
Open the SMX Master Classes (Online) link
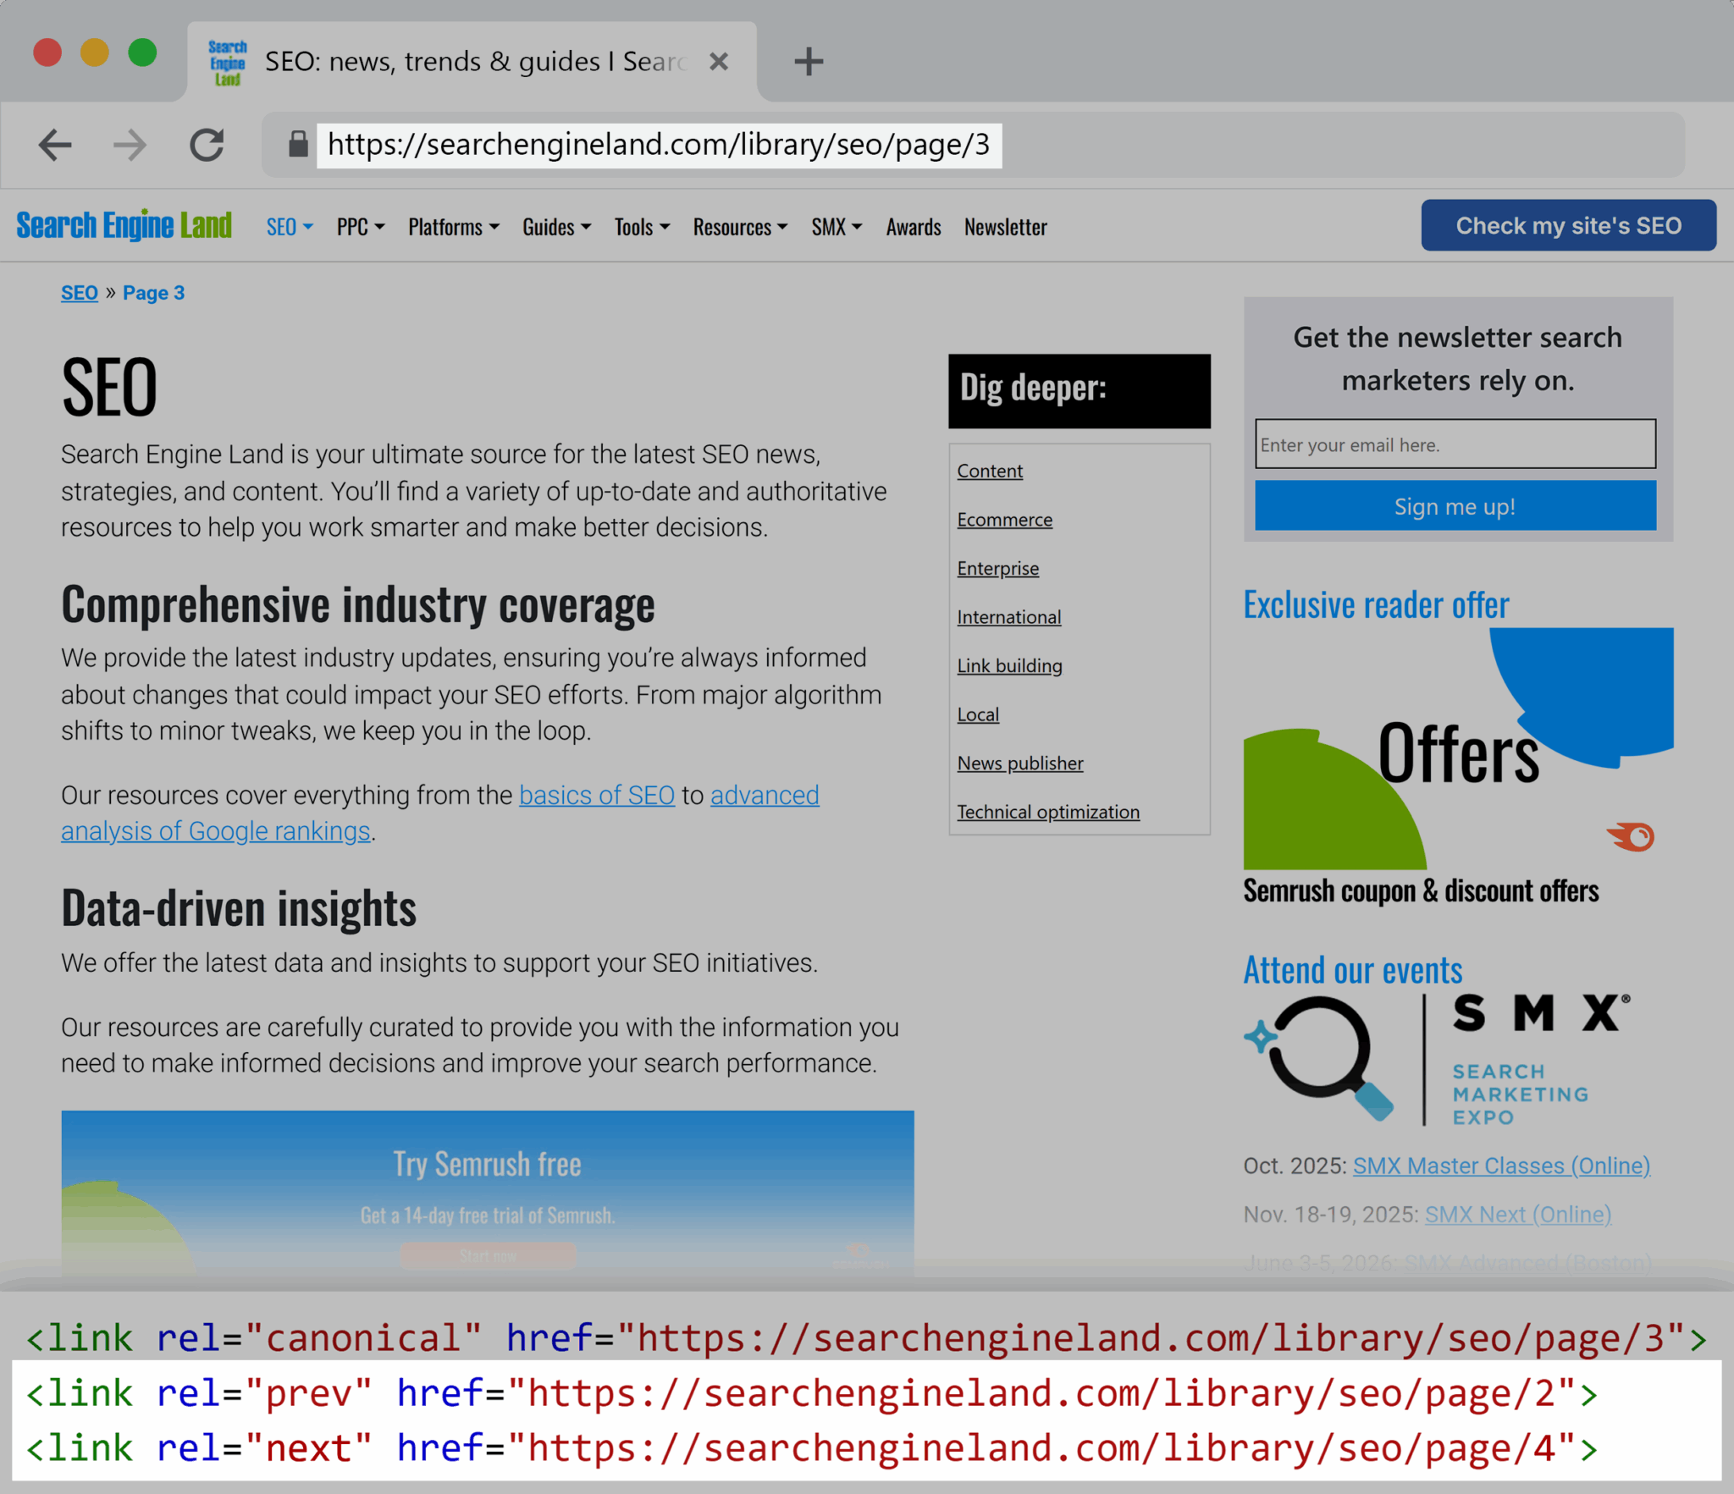pos(1501,1166)
